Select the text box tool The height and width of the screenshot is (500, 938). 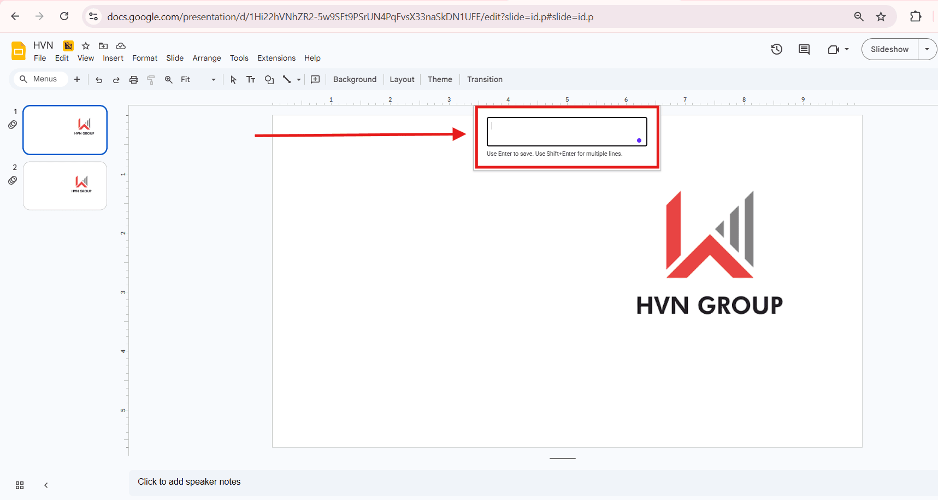coord(251,80)
